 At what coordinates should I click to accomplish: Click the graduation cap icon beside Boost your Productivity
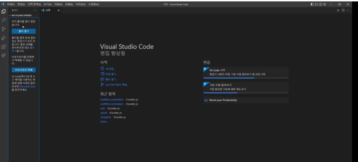pos(206,100)
